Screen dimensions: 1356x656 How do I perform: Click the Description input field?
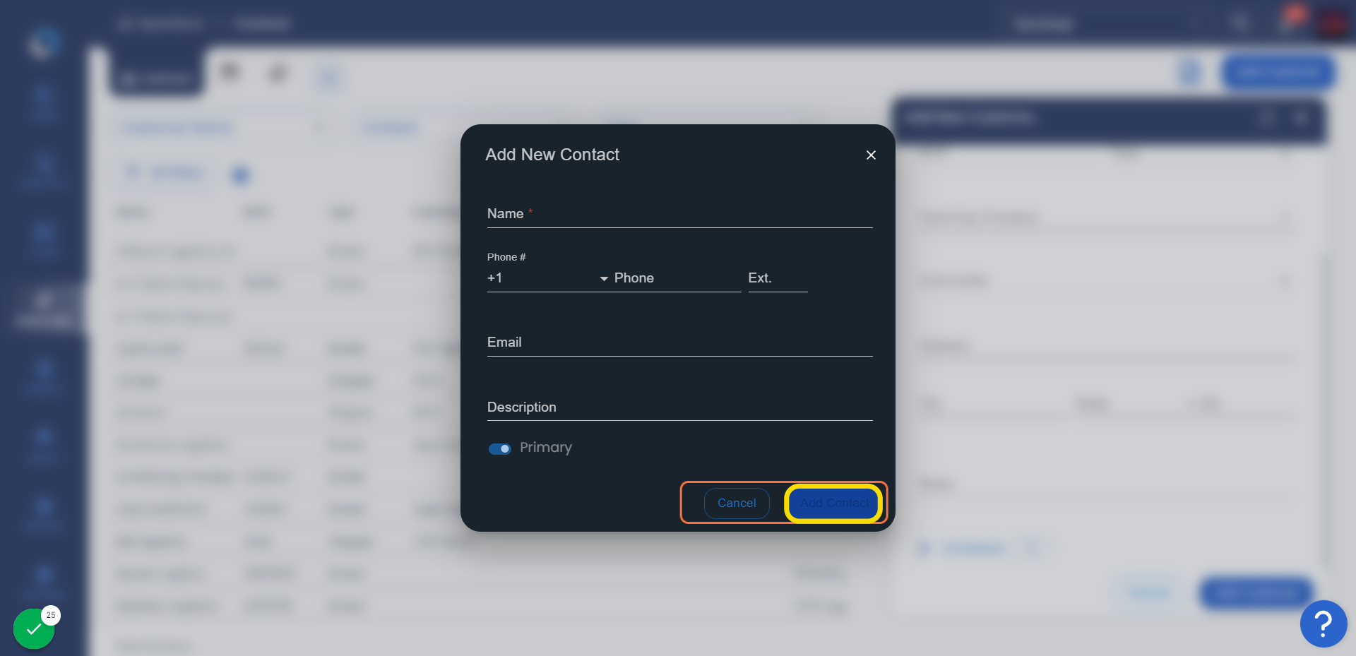(679, 407)
